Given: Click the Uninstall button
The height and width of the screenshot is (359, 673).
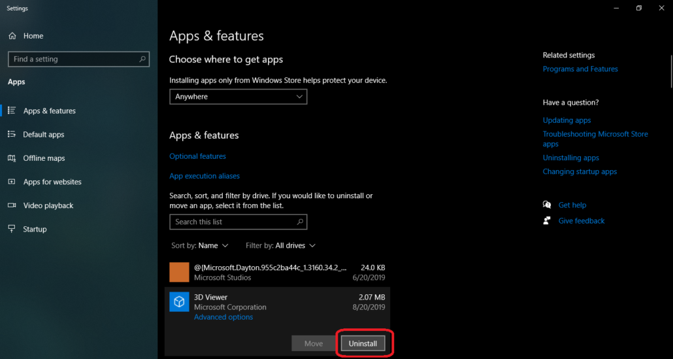Looking at the screenshot, I should tap(363, 343).
